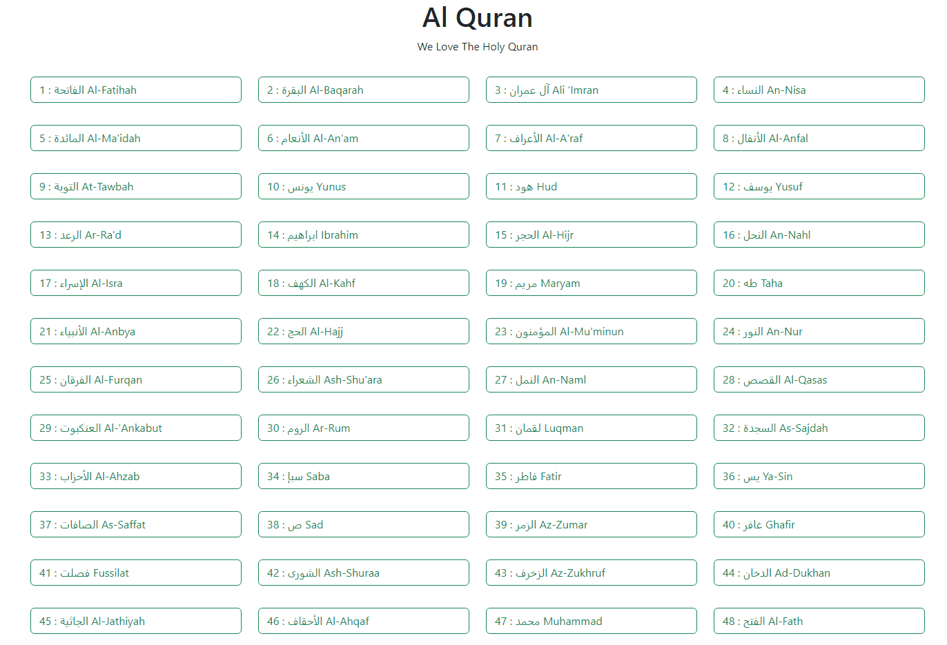Open surah 9 At-Tawbah
The width and height of the screenshot is (947, 645).
(135, 186)
